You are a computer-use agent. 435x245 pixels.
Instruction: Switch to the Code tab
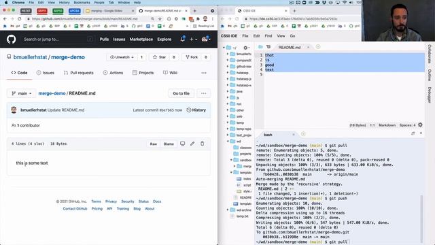tap(19, 73)
